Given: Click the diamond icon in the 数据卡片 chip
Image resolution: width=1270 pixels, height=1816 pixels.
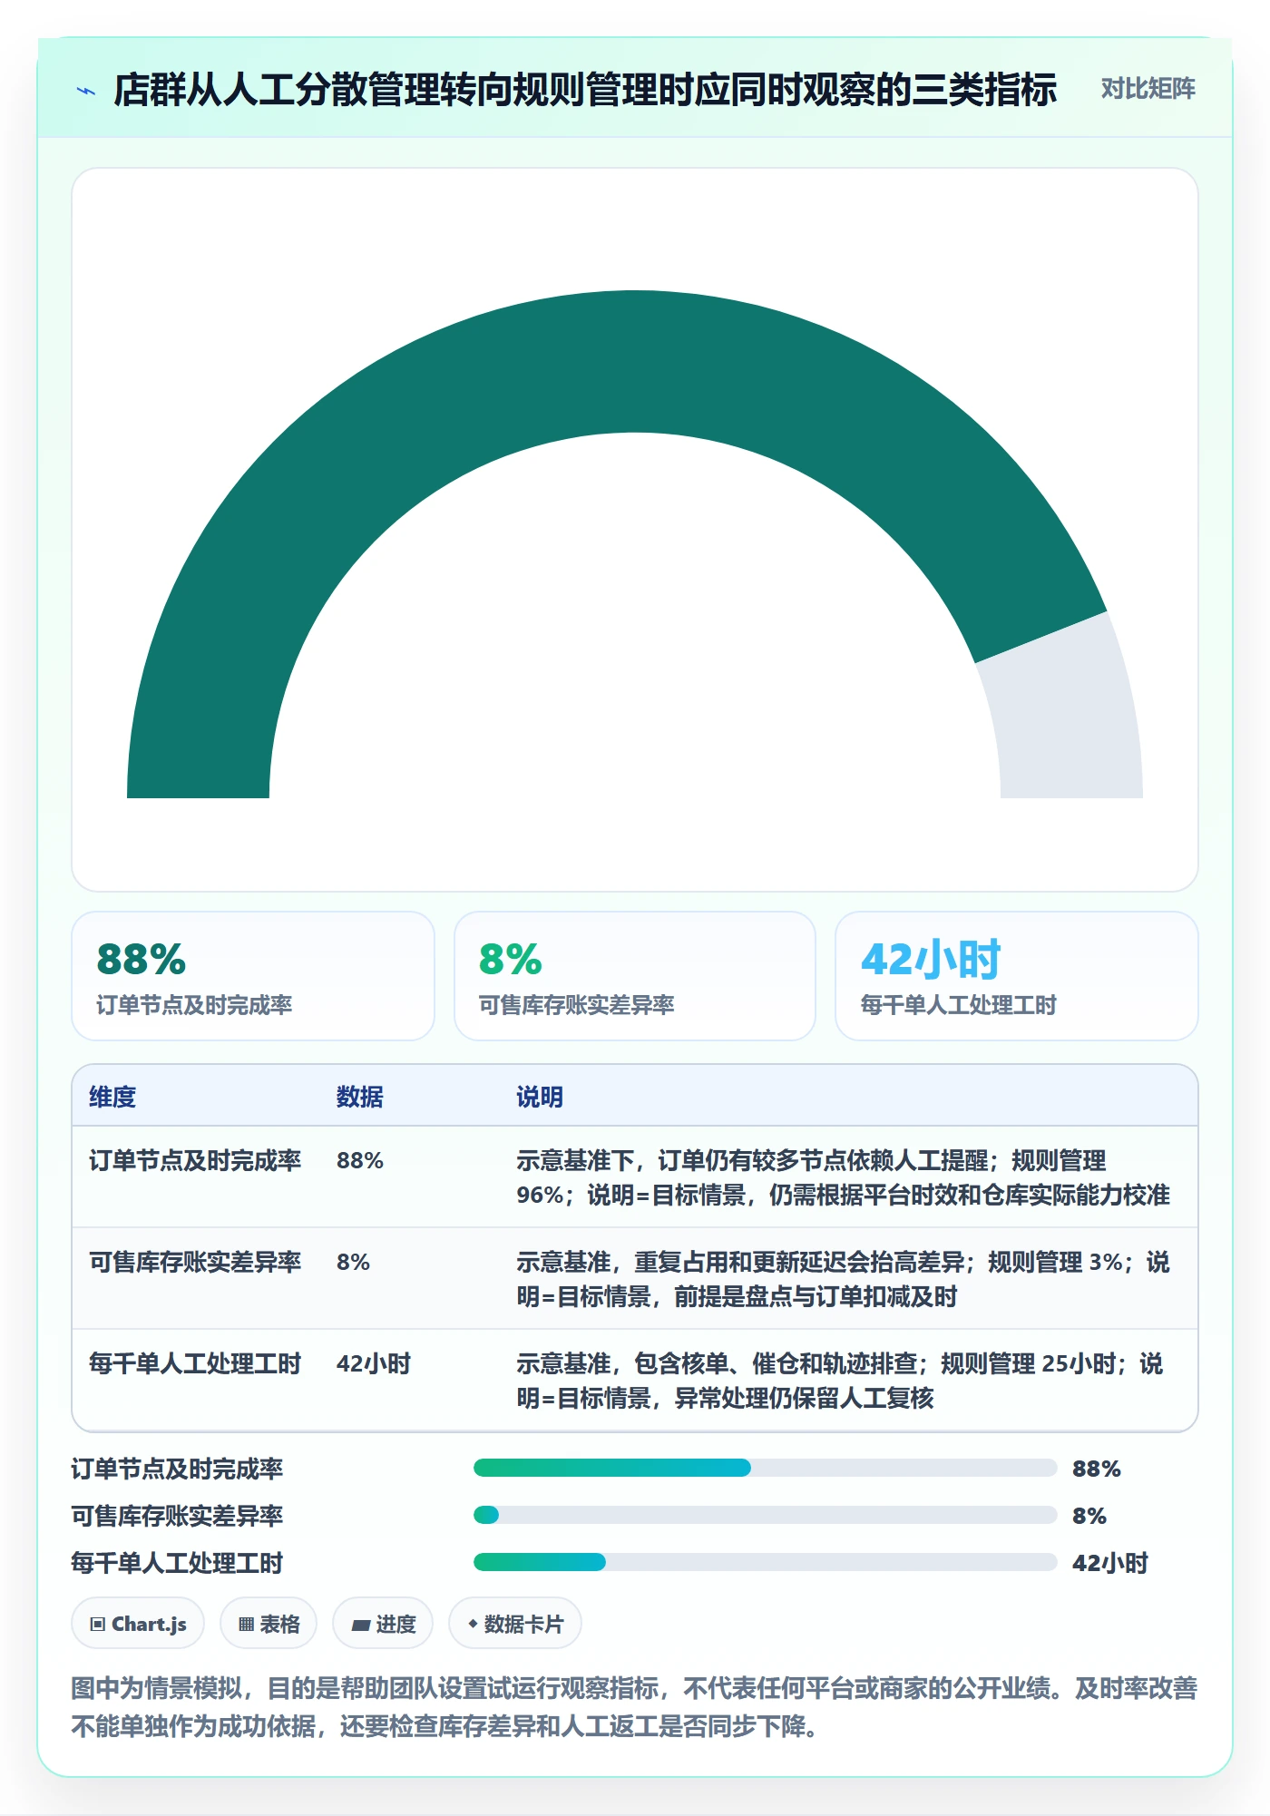Looking at the screenshot, I should tap(473, 1624).
